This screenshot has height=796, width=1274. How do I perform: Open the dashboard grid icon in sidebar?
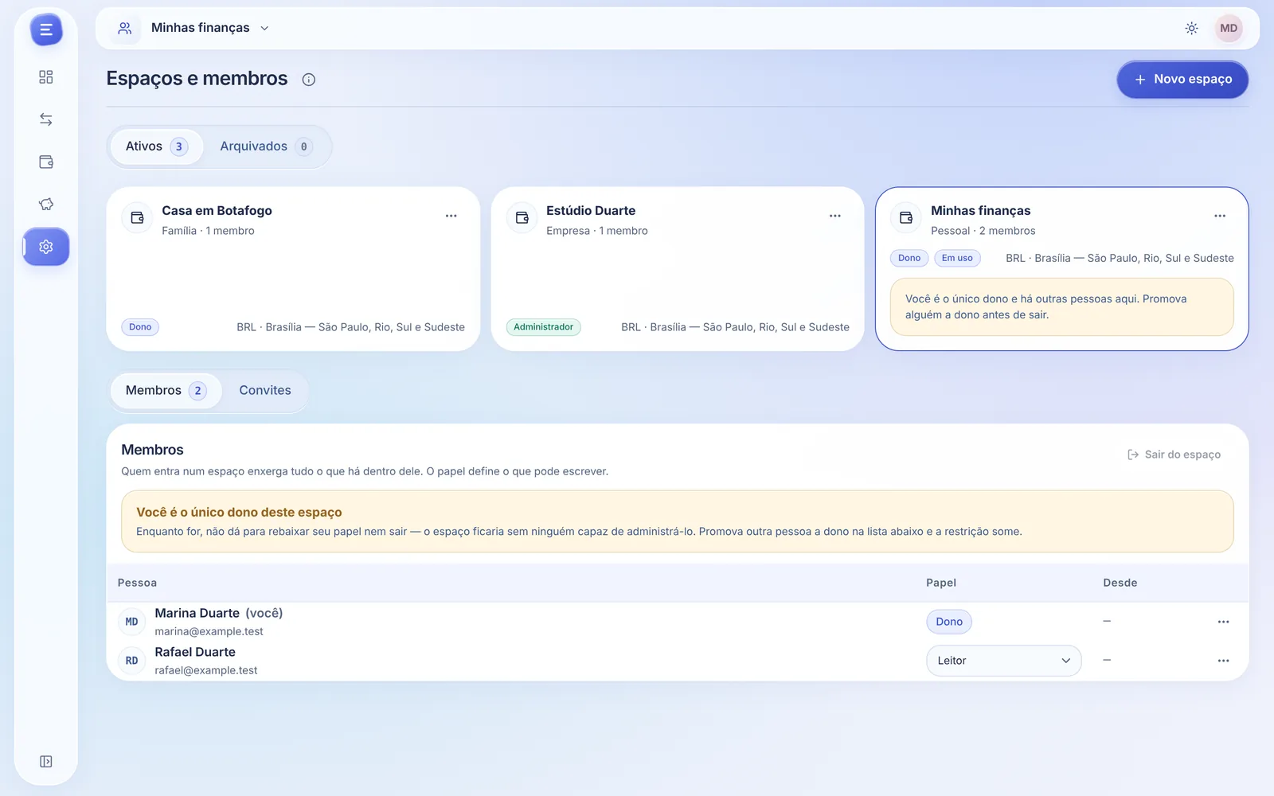[46, 77]
